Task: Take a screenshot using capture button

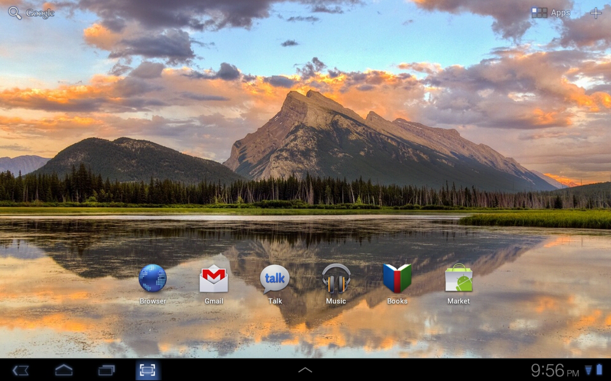Action: pos(147,371)
